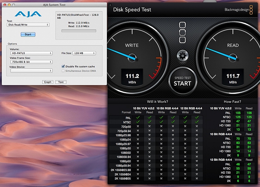The height and width of the screenshot is (187, 260).
Task: Click the Blackmagicdesign logo
Action: [239, 10]
